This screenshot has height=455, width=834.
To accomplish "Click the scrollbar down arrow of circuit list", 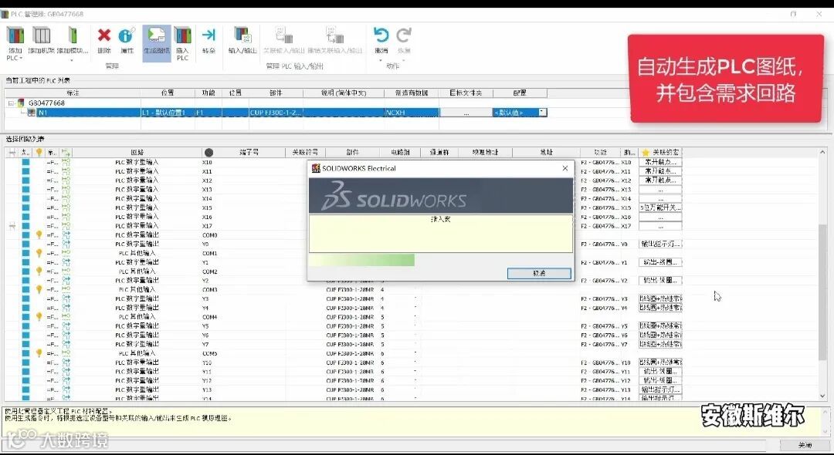I will click(x=823, y=396).
